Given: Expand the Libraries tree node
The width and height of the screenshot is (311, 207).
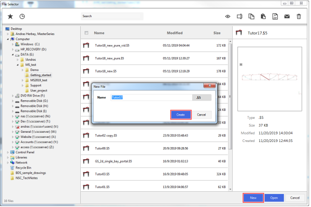Looking at the screenshot, I should (8, 157).
